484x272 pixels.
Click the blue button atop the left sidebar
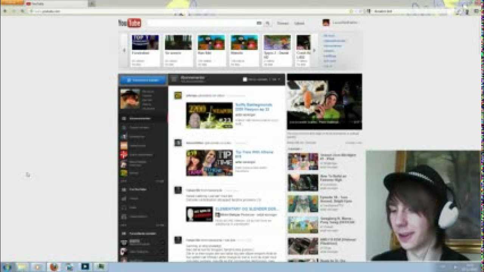coord(143,80)
